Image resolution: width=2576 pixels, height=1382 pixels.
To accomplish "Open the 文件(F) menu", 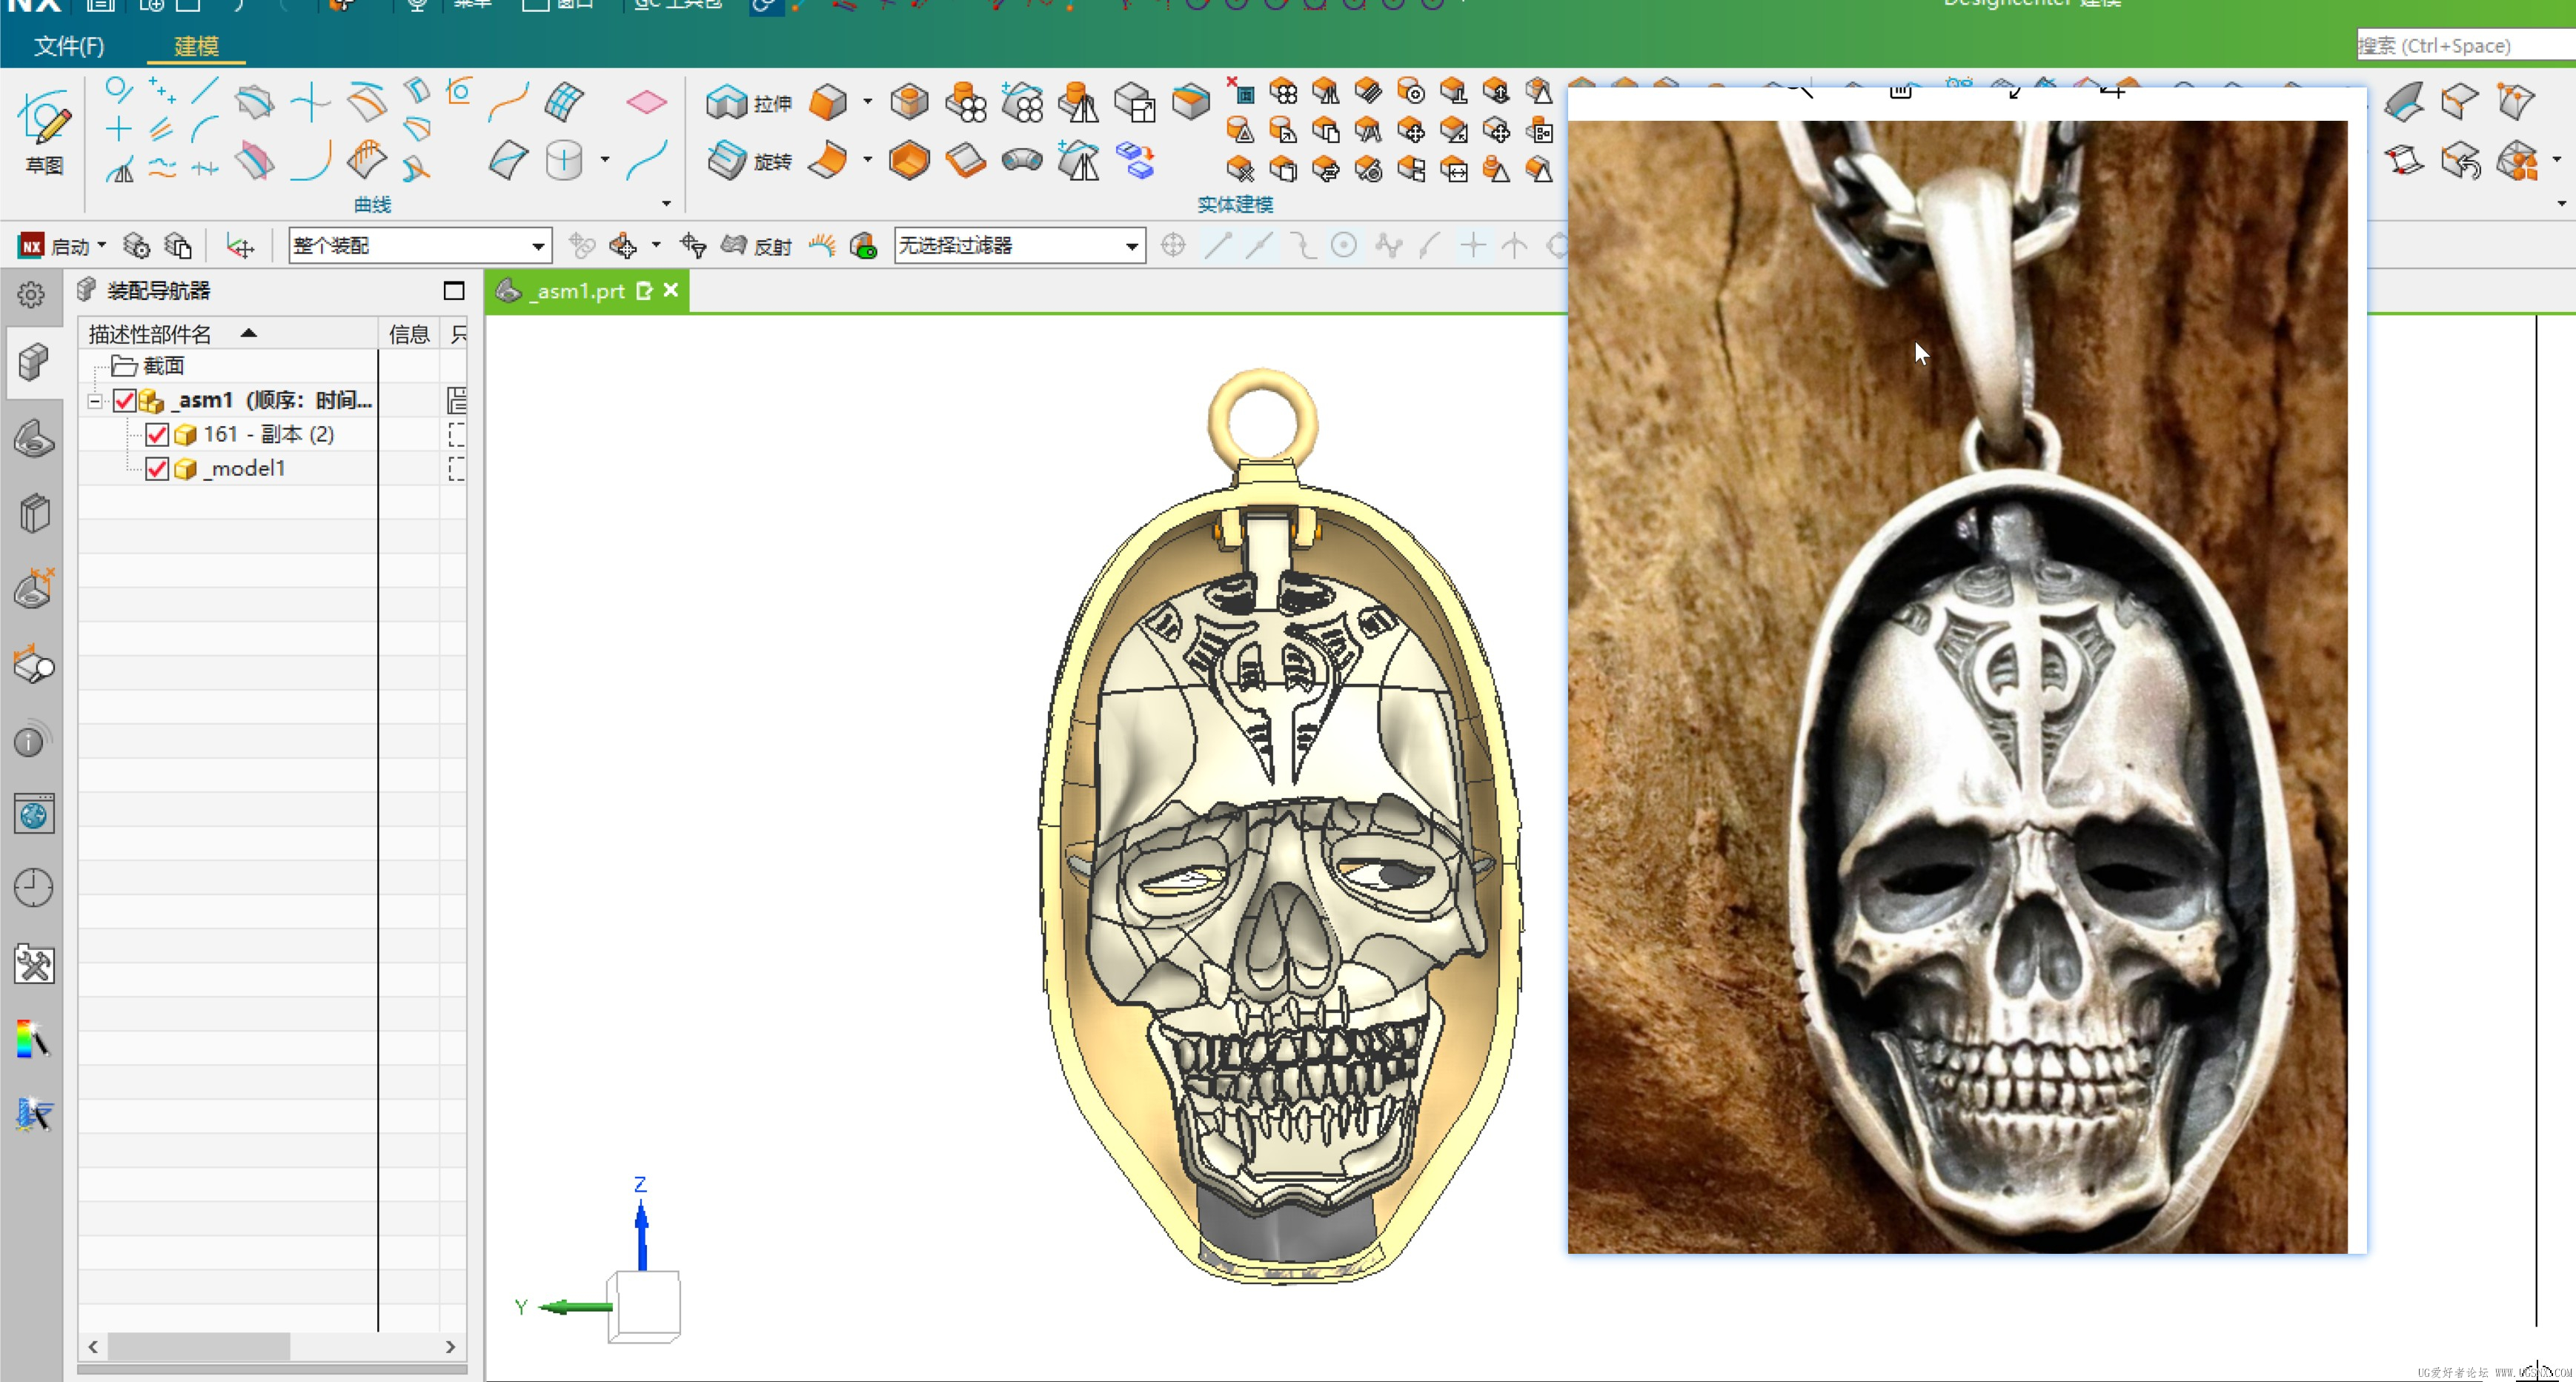I will point(68,46).
